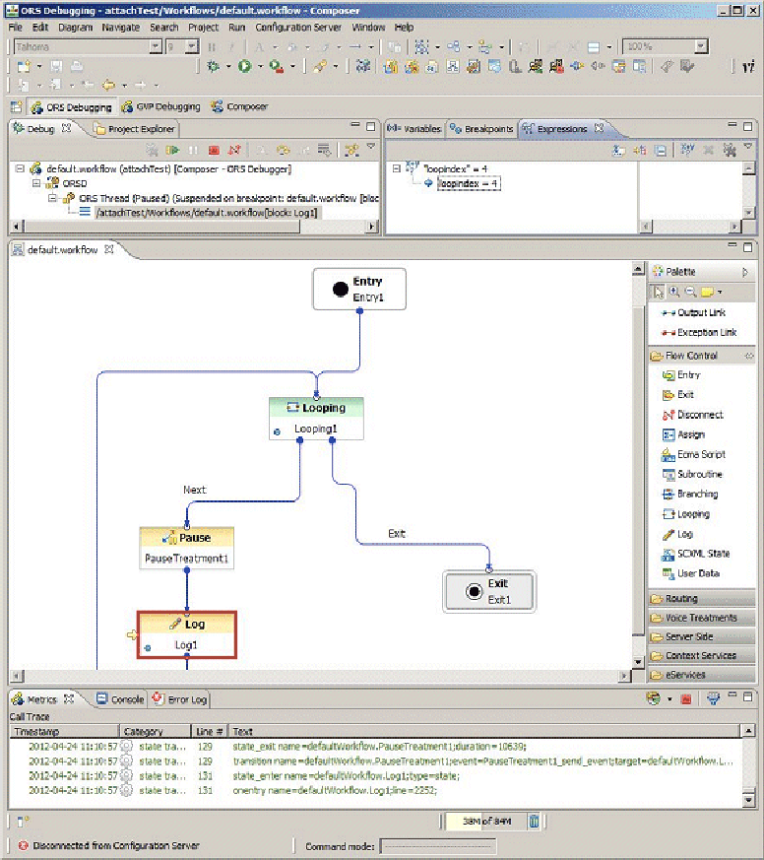Select the SCXML State palette item
Viewport: 764px width, 860px height.
(x=703, y=554)
